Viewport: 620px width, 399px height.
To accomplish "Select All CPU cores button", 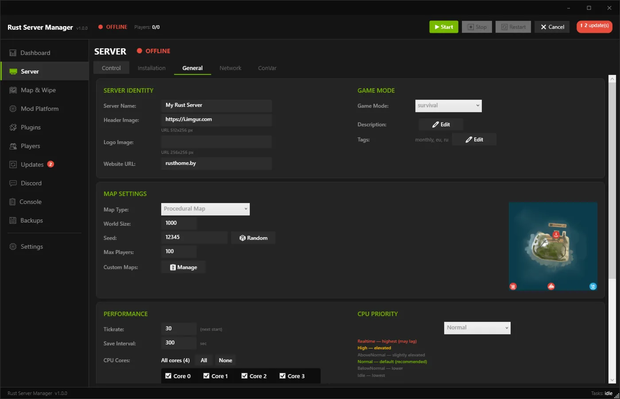I will (x=204, y=360).
